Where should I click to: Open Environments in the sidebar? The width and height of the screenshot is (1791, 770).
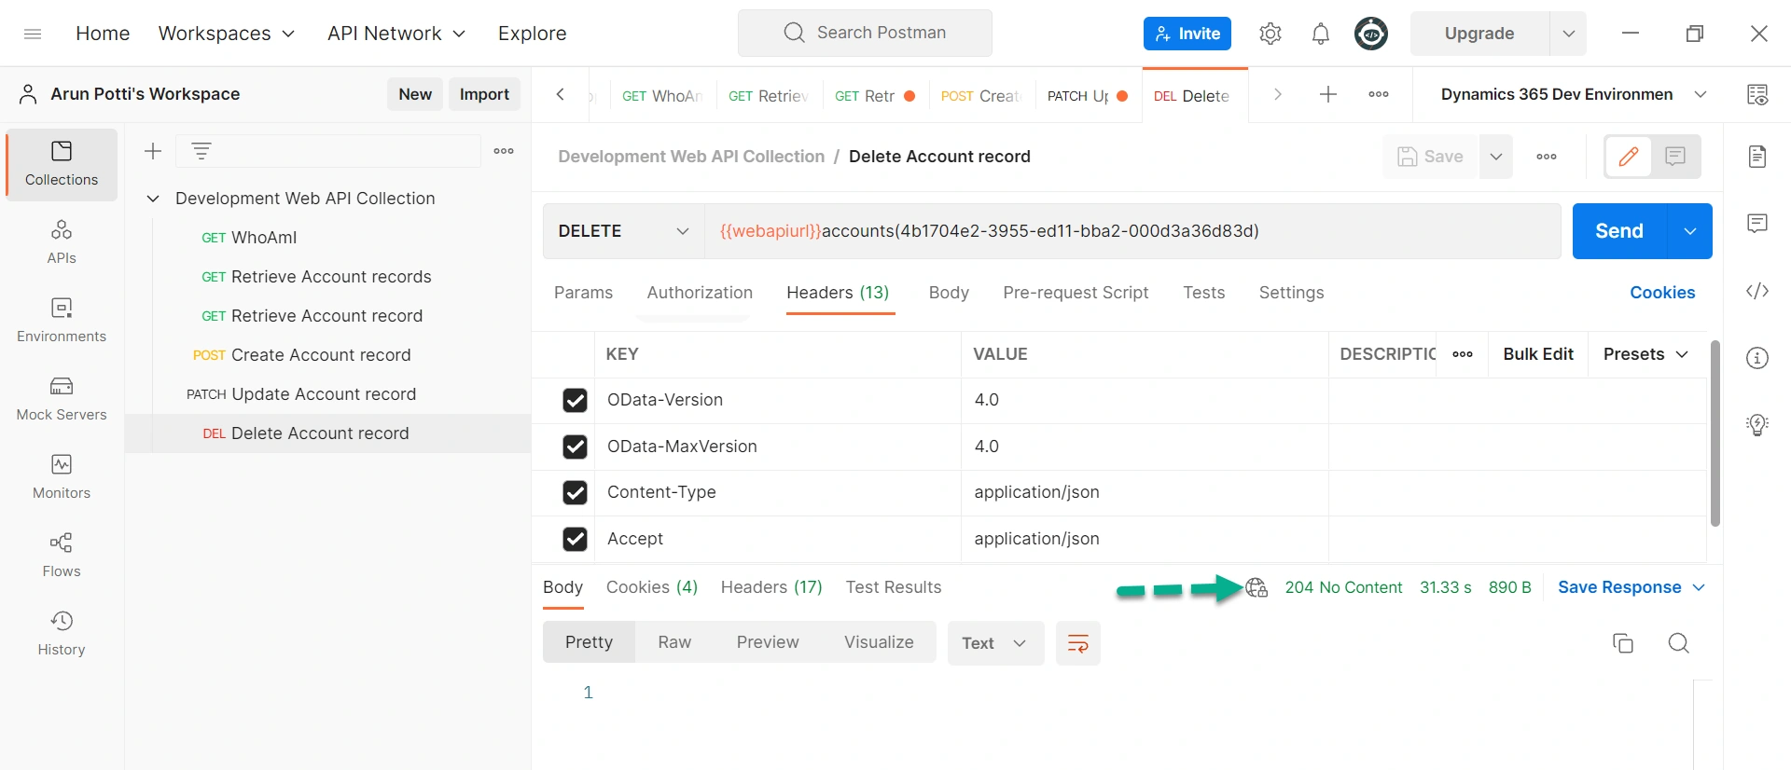[x=62, y=320]
